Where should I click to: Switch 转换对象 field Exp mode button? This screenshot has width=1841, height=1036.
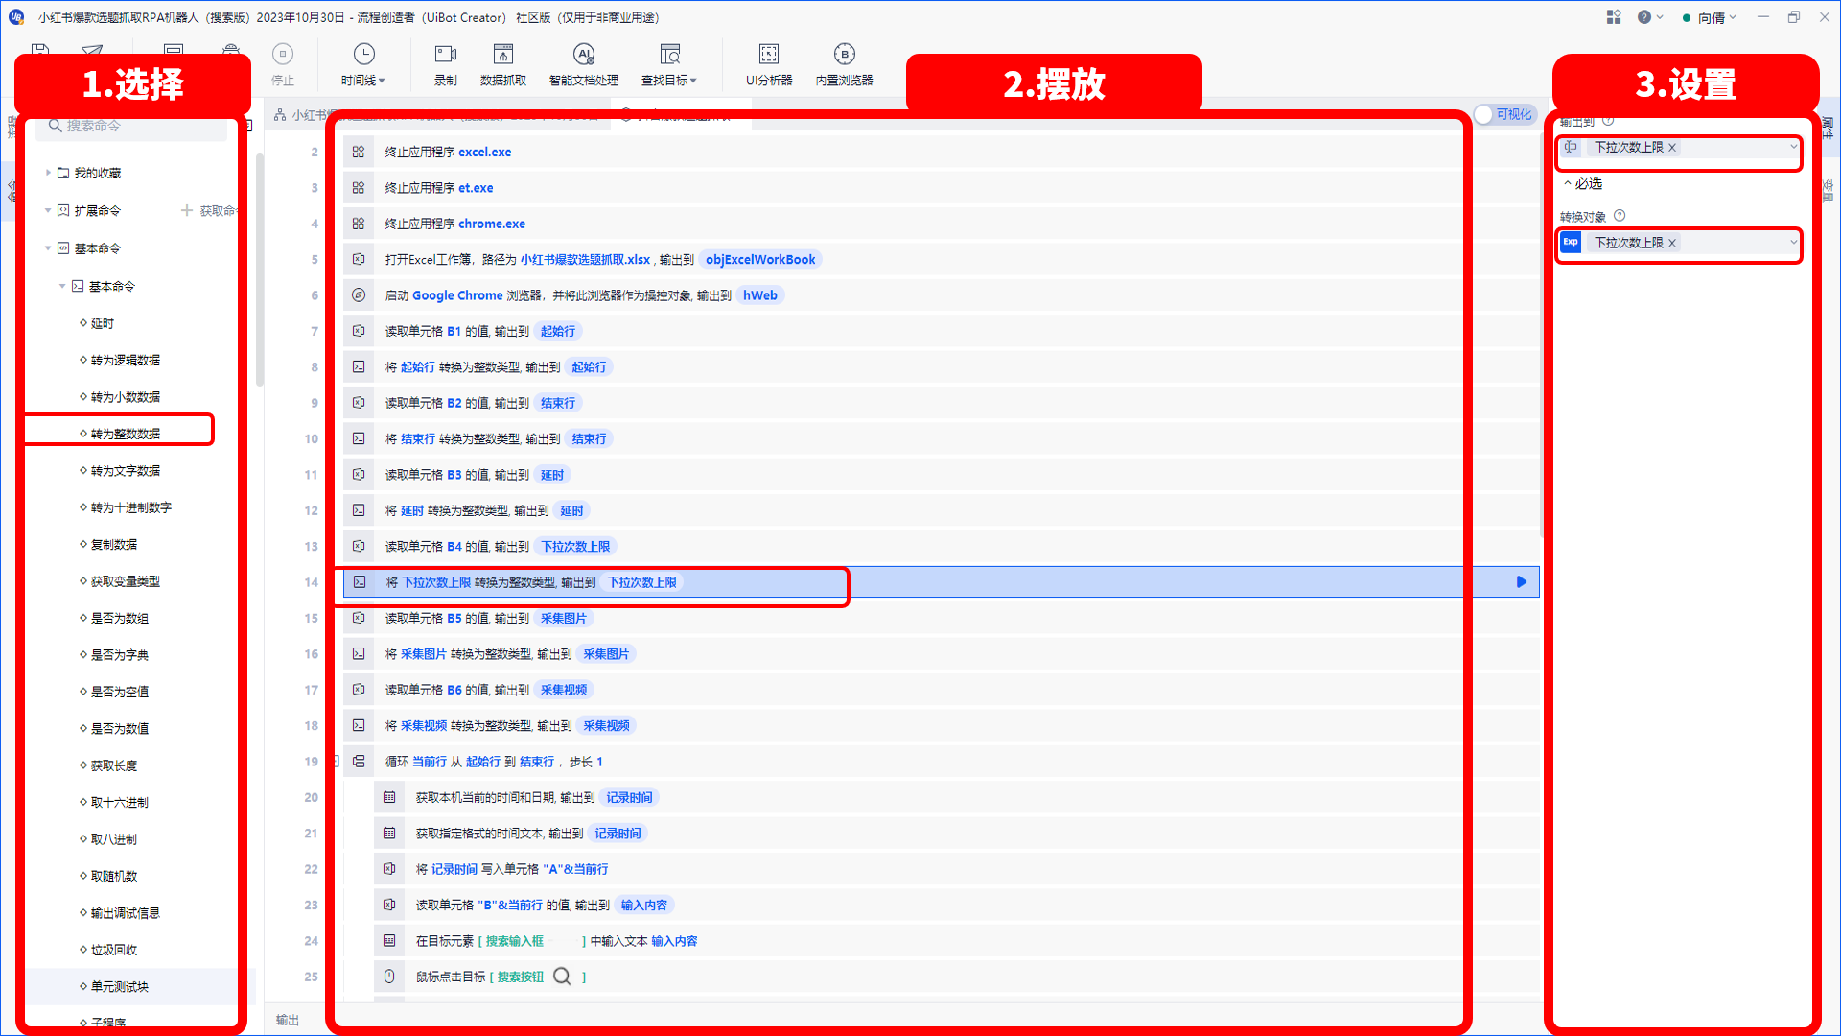click(x=1571, y=243)
